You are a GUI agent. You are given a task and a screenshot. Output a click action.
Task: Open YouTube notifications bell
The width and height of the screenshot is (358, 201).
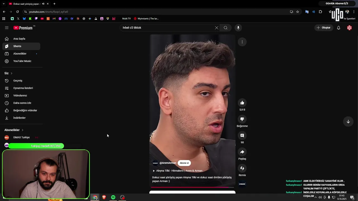[x=338, y=28]
